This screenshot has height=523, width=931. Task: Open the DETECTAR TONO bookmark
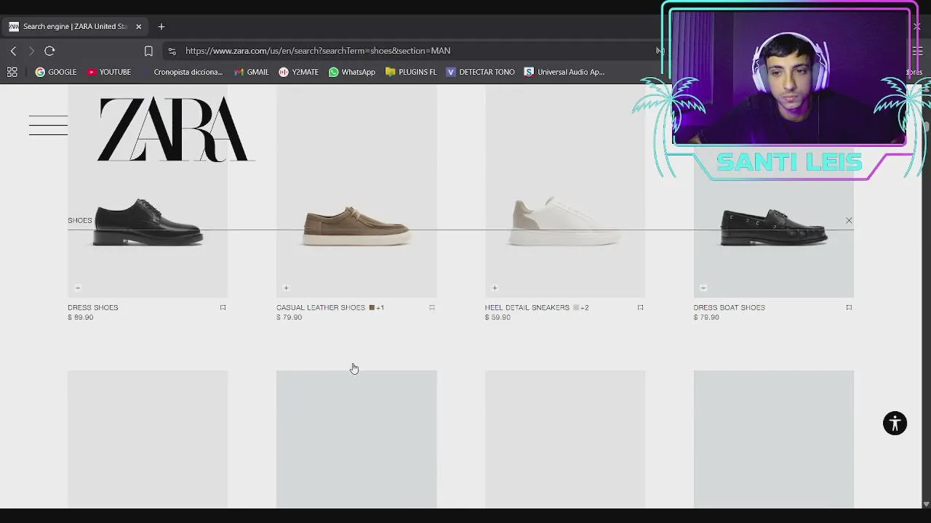[480, 72]
